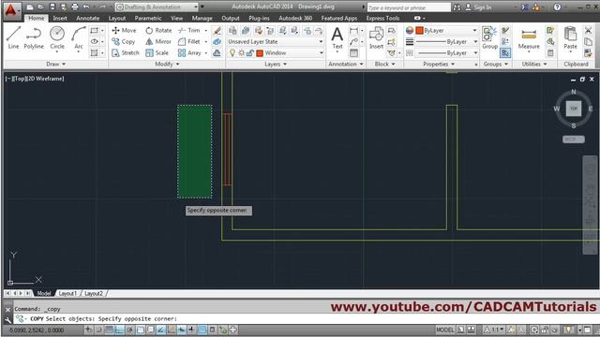This screenshot has width=600, height=337.
Task: Click the Stretch tool
Action: click(126, 52)
